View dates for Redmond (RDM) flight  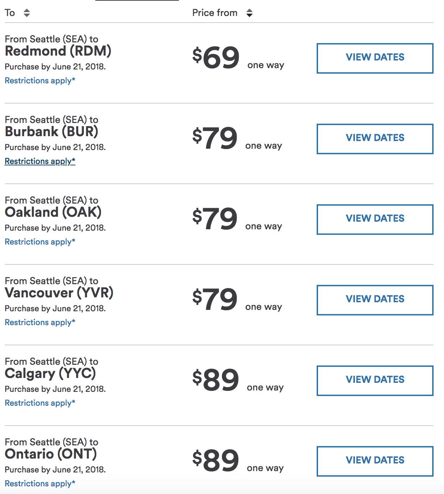coord(375,58)
